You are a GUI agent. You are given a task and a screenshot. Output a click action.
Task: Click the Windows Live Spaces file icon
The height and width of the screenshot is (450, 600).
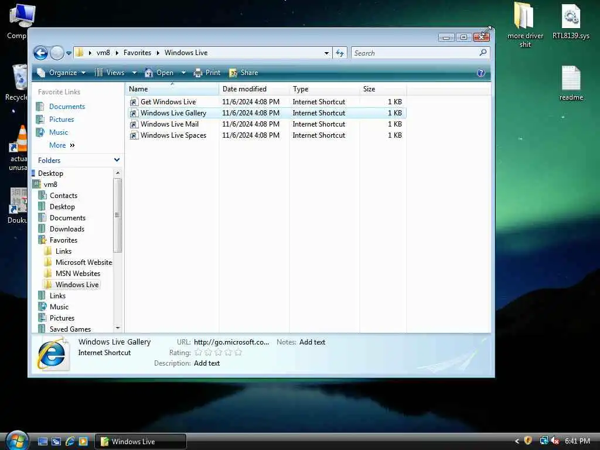(134, 135)
